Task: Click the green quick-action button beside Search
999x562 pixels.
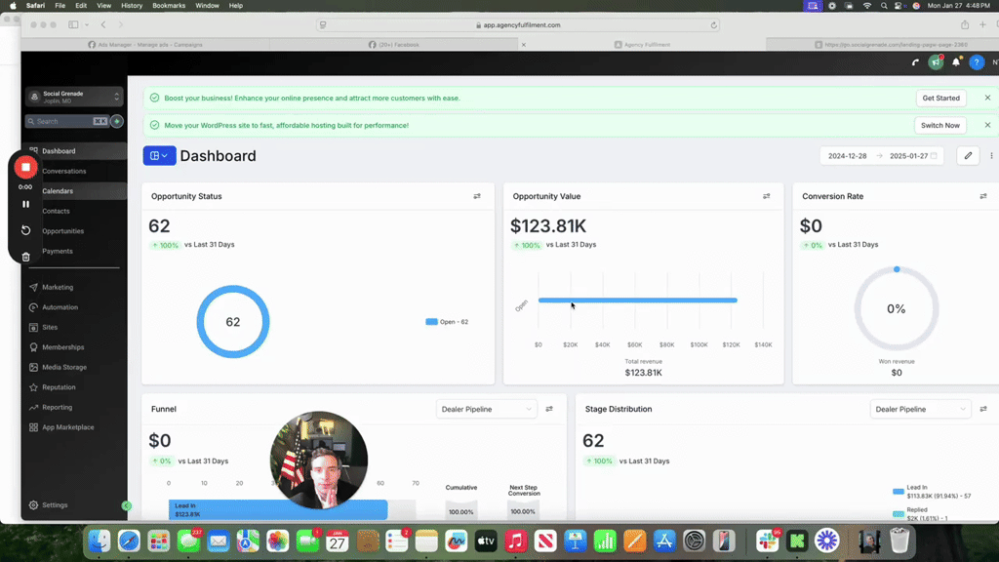Action: pos(117,121)
